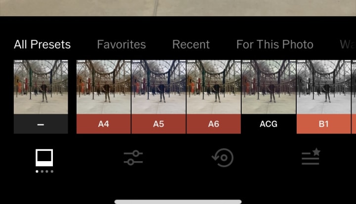Image resolution: width=356 pixels, height=204 pixels.
Task: Switch to the Favorites tab
Action: (x=122, y=44)
